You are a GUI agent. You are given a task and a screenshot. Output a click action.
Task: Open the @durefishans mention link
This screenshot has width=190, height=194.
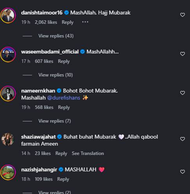64,98
